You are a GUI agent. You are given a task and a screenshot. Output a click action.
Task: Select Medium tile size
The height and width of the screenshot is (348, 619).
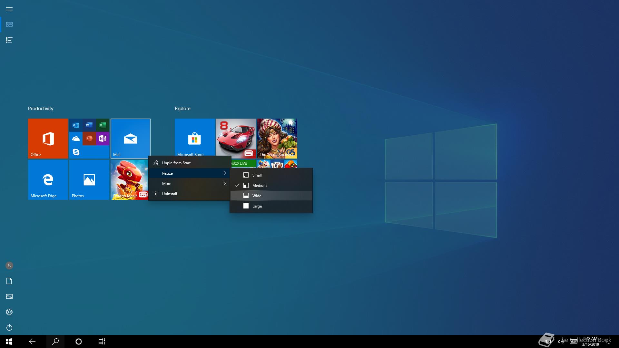click(x=271, y=186)
